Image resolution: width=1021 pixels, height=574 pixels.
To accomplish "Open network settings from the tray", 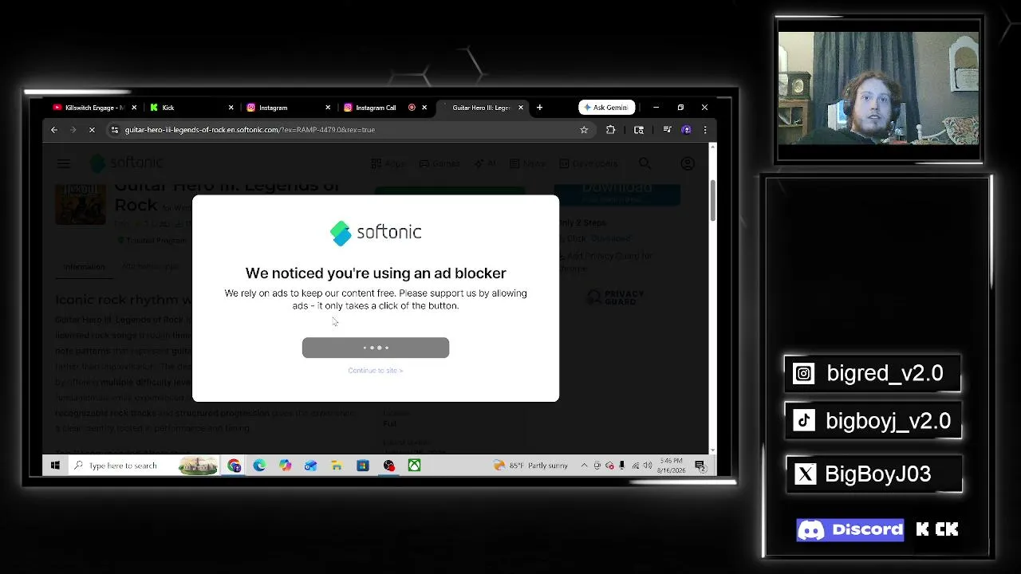I will coord(635,466).
